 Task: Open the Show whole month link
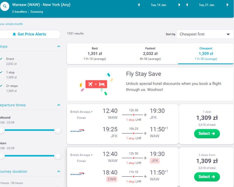(x=11, y=24)
